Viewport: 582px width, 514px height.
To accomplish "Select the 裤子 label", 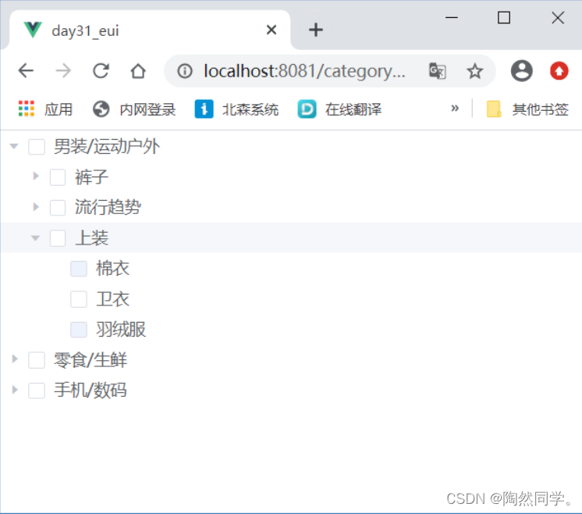I will click(x=92, y=177).
